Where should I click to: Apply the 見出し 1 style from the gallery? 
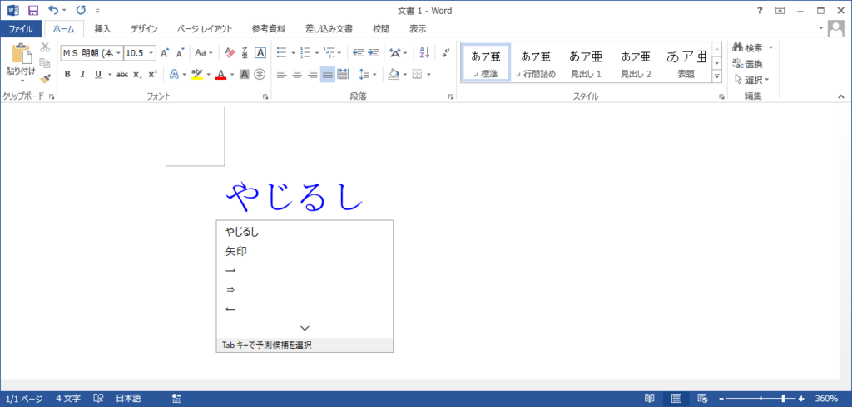586,63
